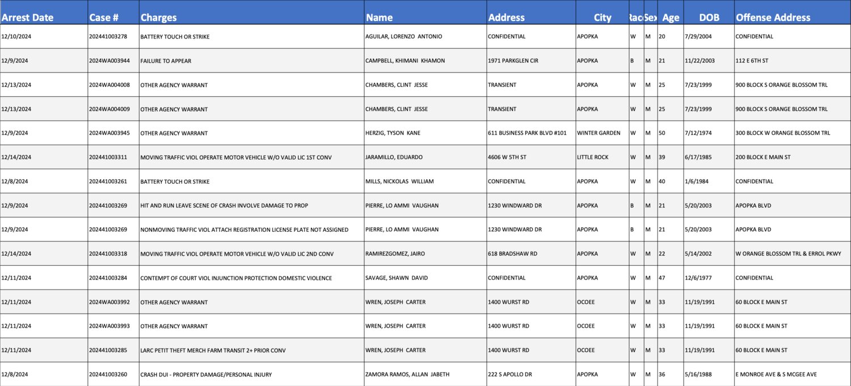Select address 611 BUSINESS PARK BLVD #101
This screenshot has height=386, width=851.
[x=527, y=133]
